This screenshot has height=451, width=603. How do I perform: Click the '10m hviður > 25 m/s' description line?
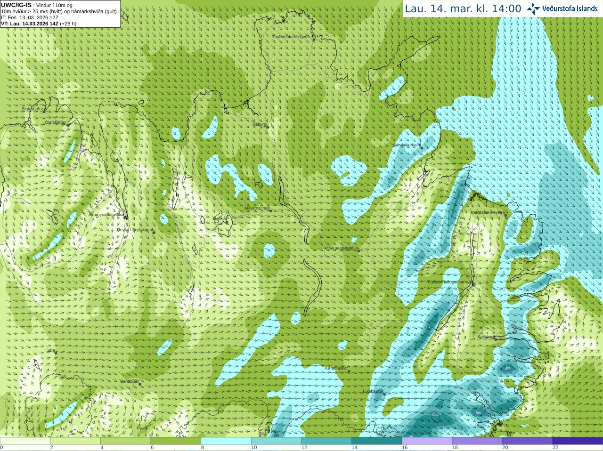click(x=59, y=11)
